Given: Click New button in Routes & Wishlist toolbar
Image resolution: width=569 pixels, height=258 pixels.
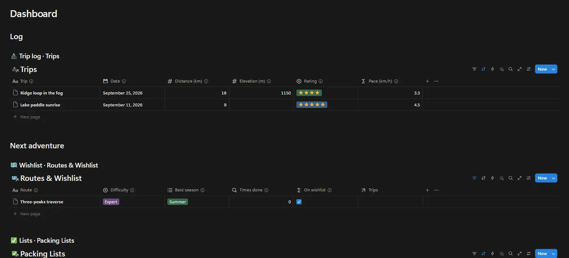Looking at the screenshot, I should click(x=543, y=178).
